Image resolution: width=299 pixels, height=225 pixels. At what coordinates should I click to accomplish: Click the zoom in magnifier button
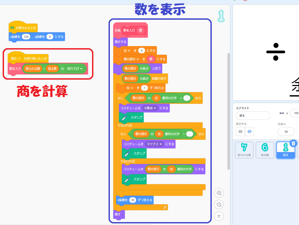click(219, 193)
